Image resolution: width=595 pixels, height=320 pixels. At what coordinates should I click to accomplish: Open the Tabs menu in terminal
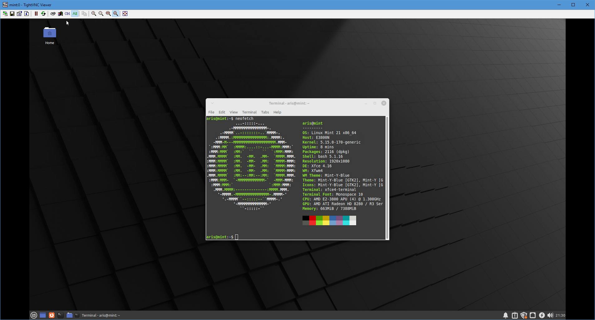pos(265,112)
